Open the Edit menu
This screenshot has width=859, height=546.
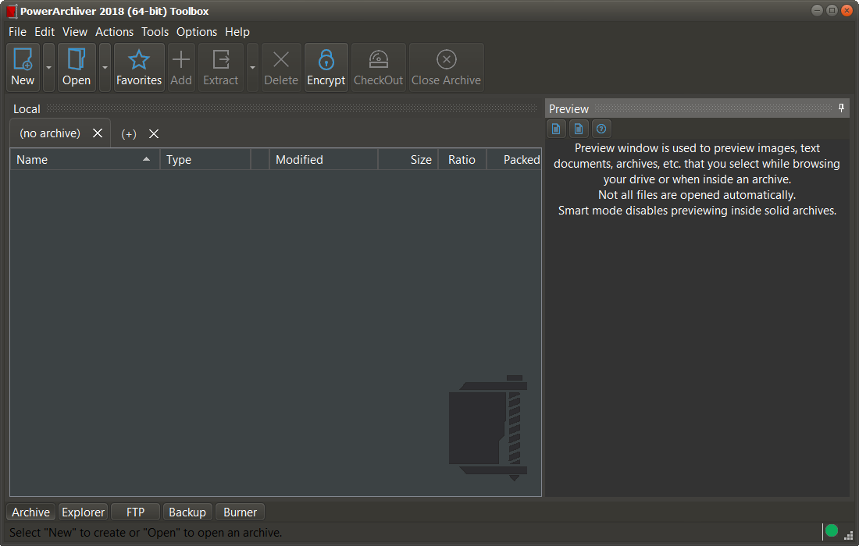(45, 32)
